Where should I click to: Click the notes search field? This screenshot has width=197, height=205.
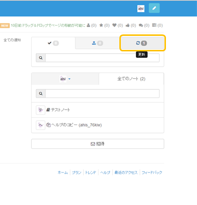(102, 94)
